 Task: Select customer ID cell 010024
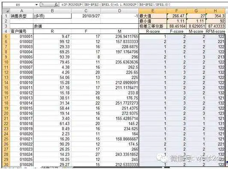click(21, 154)
